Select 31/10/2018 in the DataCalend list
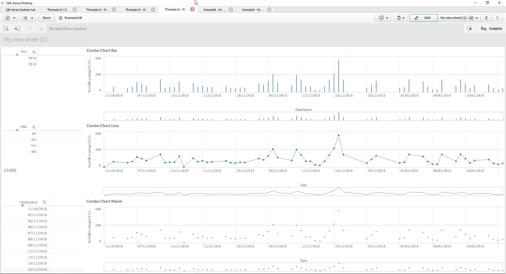Screen dimensions: 506x274 tap(37, 209)
